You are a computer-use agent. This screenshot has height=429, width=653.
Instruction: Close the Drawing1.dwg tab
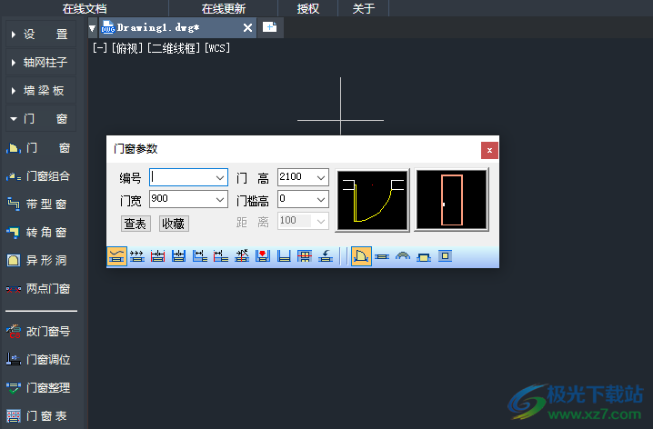247,28
